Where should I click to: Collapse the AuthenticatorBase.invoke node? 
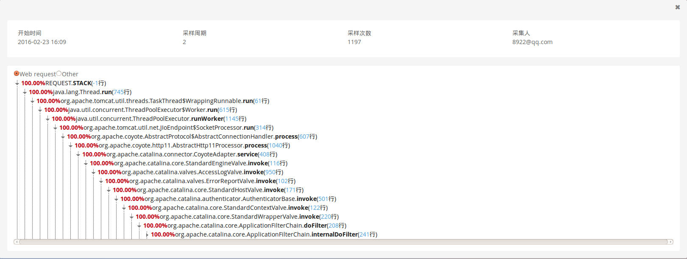116,199
